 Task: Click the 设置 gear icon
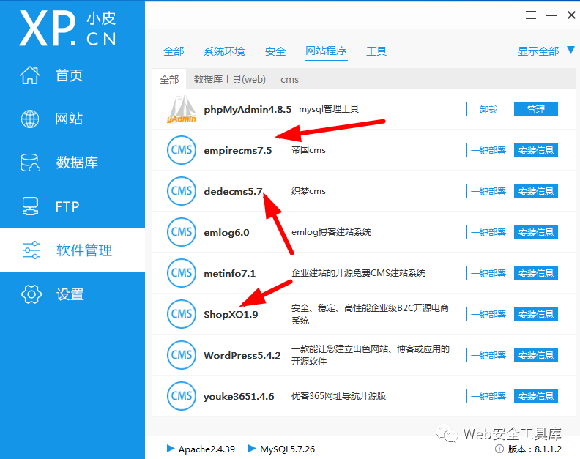31,294
